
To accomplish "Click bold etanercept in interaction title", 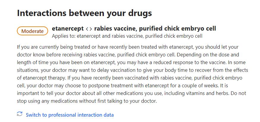I will (68, 29).
